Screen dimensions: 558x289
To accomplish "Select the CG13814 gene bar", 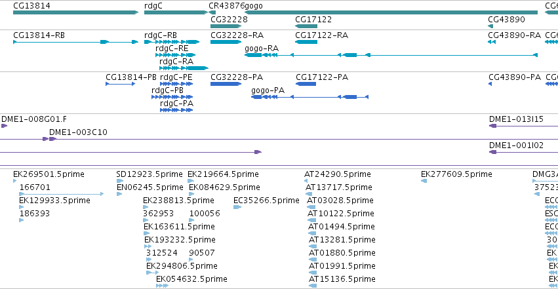I will pyautogui.click(x=75, y=12).
